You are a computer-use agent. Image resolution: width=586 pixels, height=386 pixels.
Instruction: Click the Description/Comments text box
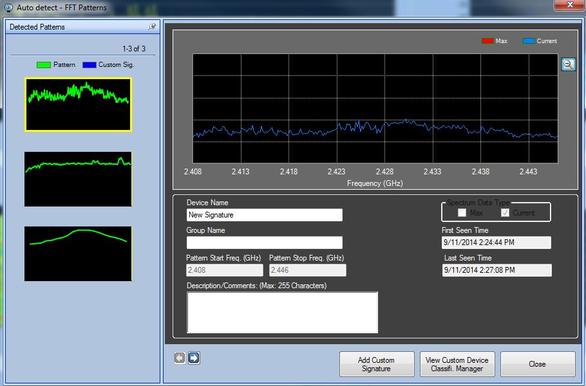pos(282,312)
